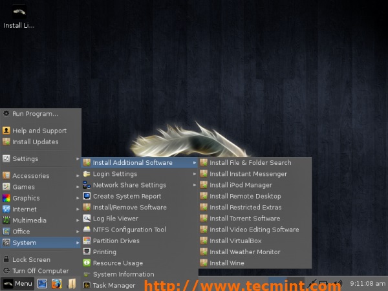The width and height of the screenshot is (388, 291).
Task: Expand the Graphics submenu arrow
Action: tap(78, 198)
